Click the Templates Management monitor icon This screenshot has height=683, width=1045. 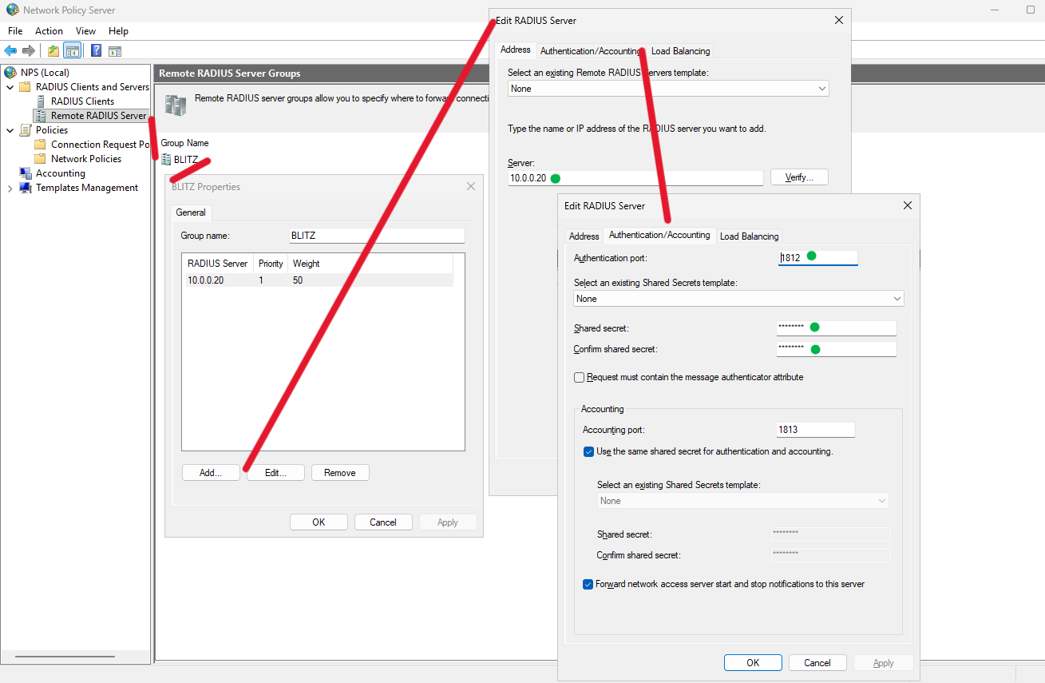tap(26, 188)
